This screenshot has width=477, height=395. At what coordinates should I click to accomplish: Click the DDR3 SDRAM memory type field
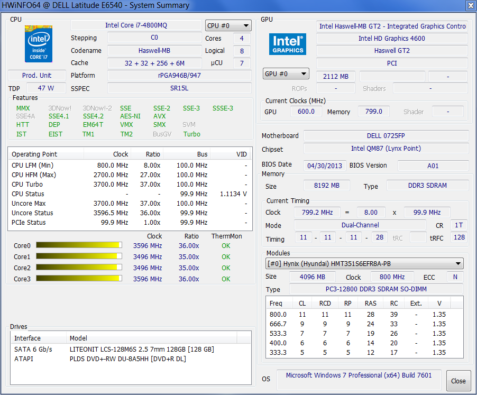coord(427,186)
